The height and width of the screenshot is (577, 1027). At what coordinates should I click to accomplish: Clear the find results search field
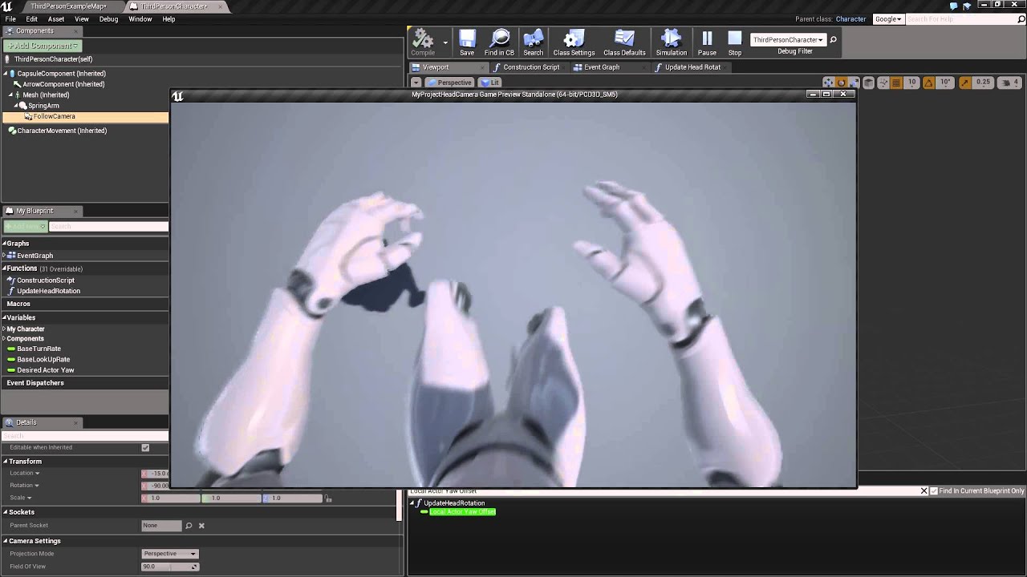923,490
